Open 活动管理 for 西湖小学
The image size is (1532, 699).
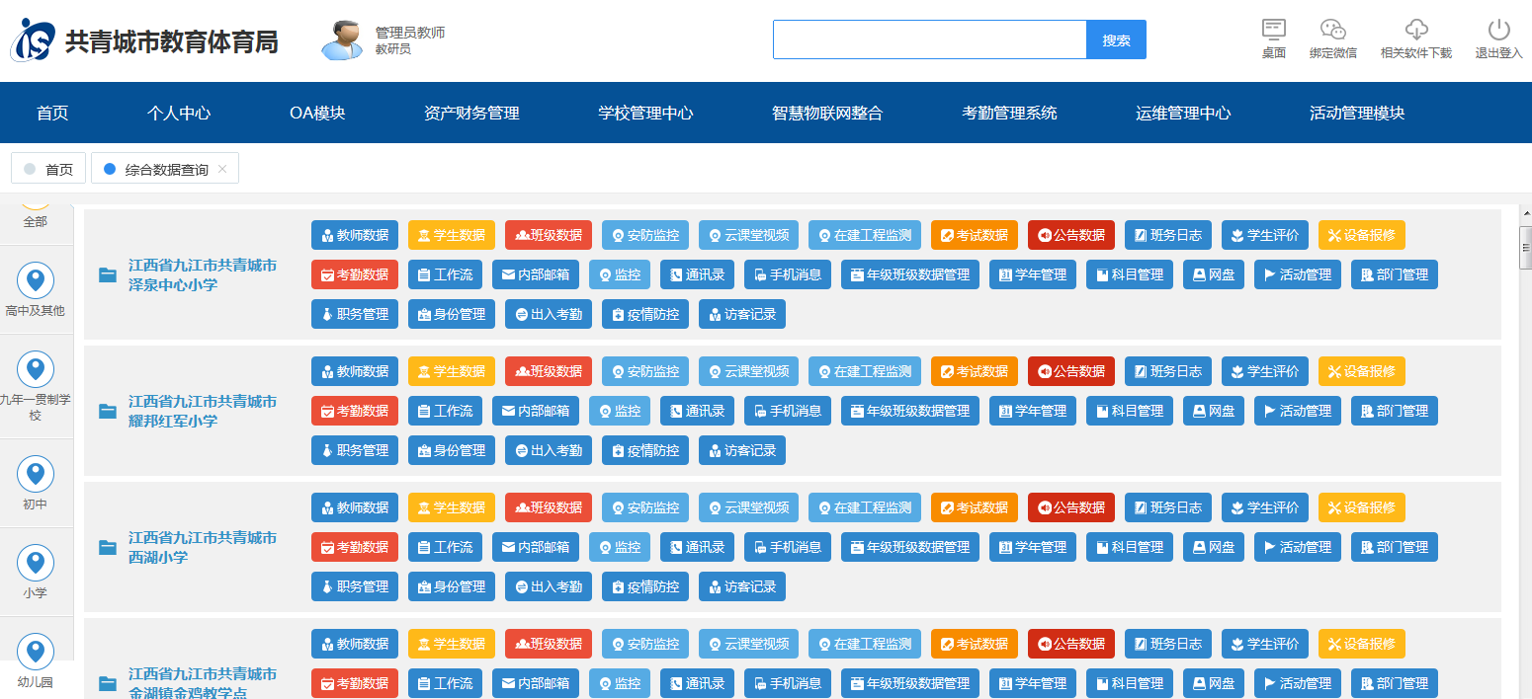coord(1298,547)
